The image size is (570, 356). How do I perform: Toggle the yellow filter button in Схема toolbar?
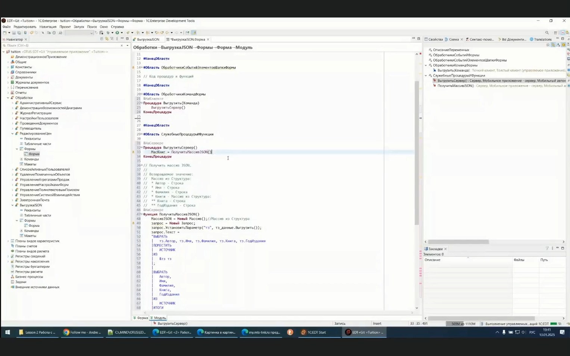(564, 45)
